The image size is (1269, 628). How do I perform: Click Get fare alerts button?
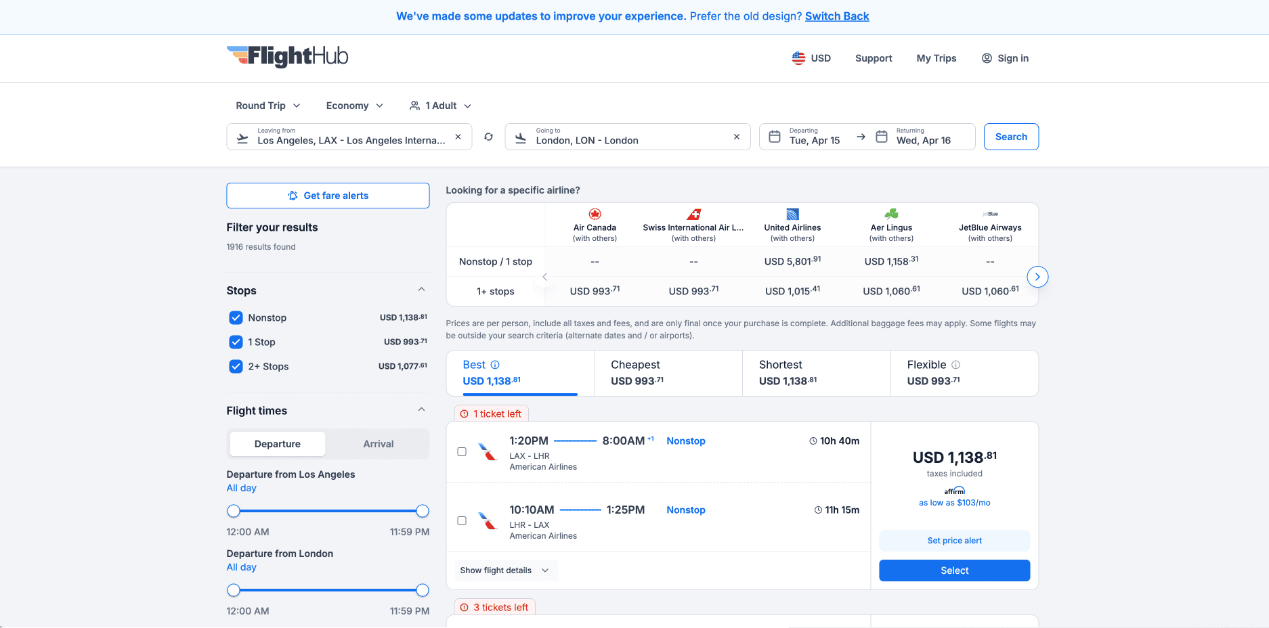[x=328, y=196]
